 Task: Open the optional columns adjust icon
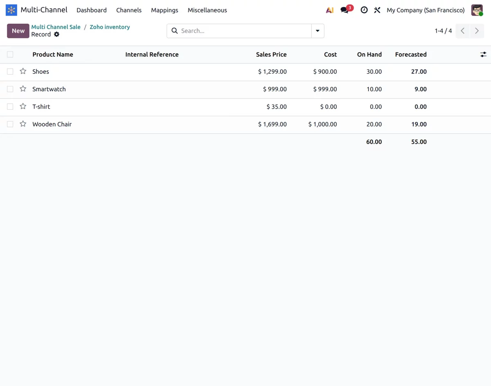[x=483, y=54]
